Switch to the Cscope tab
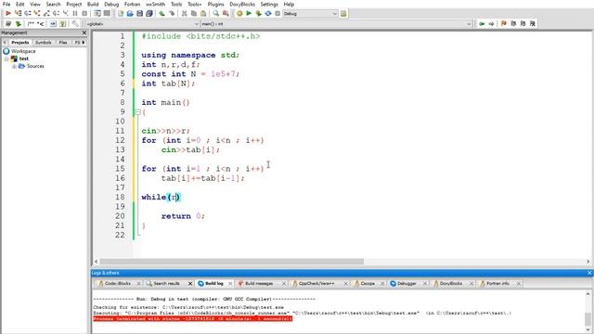The width and height of the screenshot is (594, 334). click(x=368, y=283)
